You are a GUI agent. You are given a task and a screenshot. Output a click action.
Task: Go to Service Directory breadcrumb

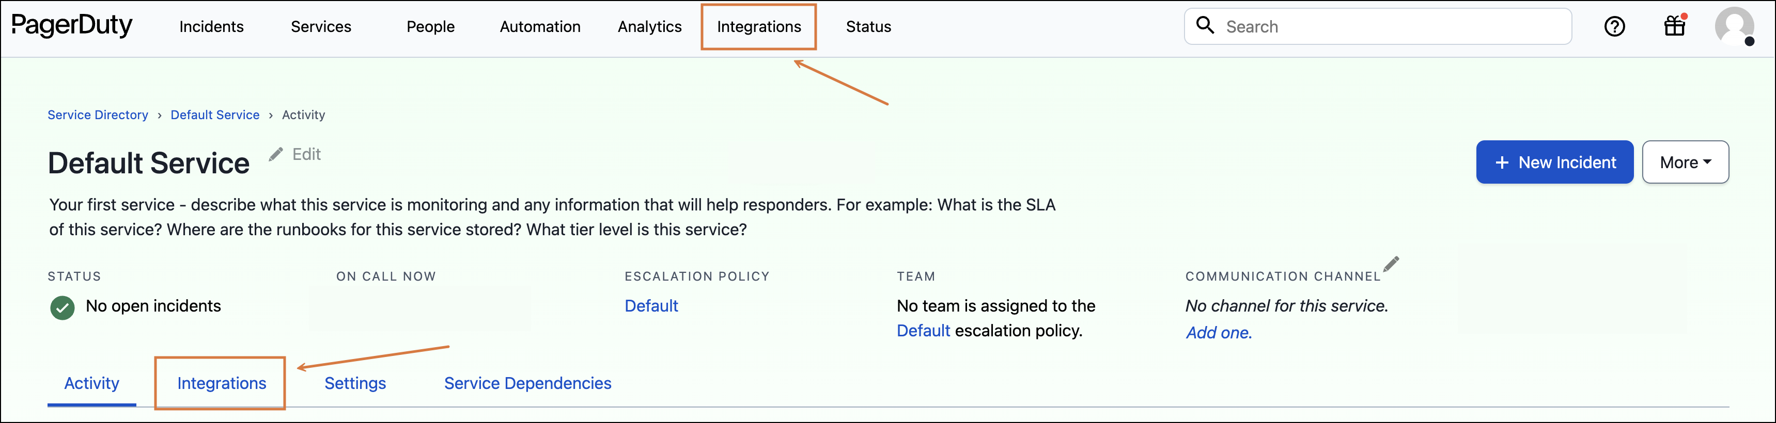98,115
